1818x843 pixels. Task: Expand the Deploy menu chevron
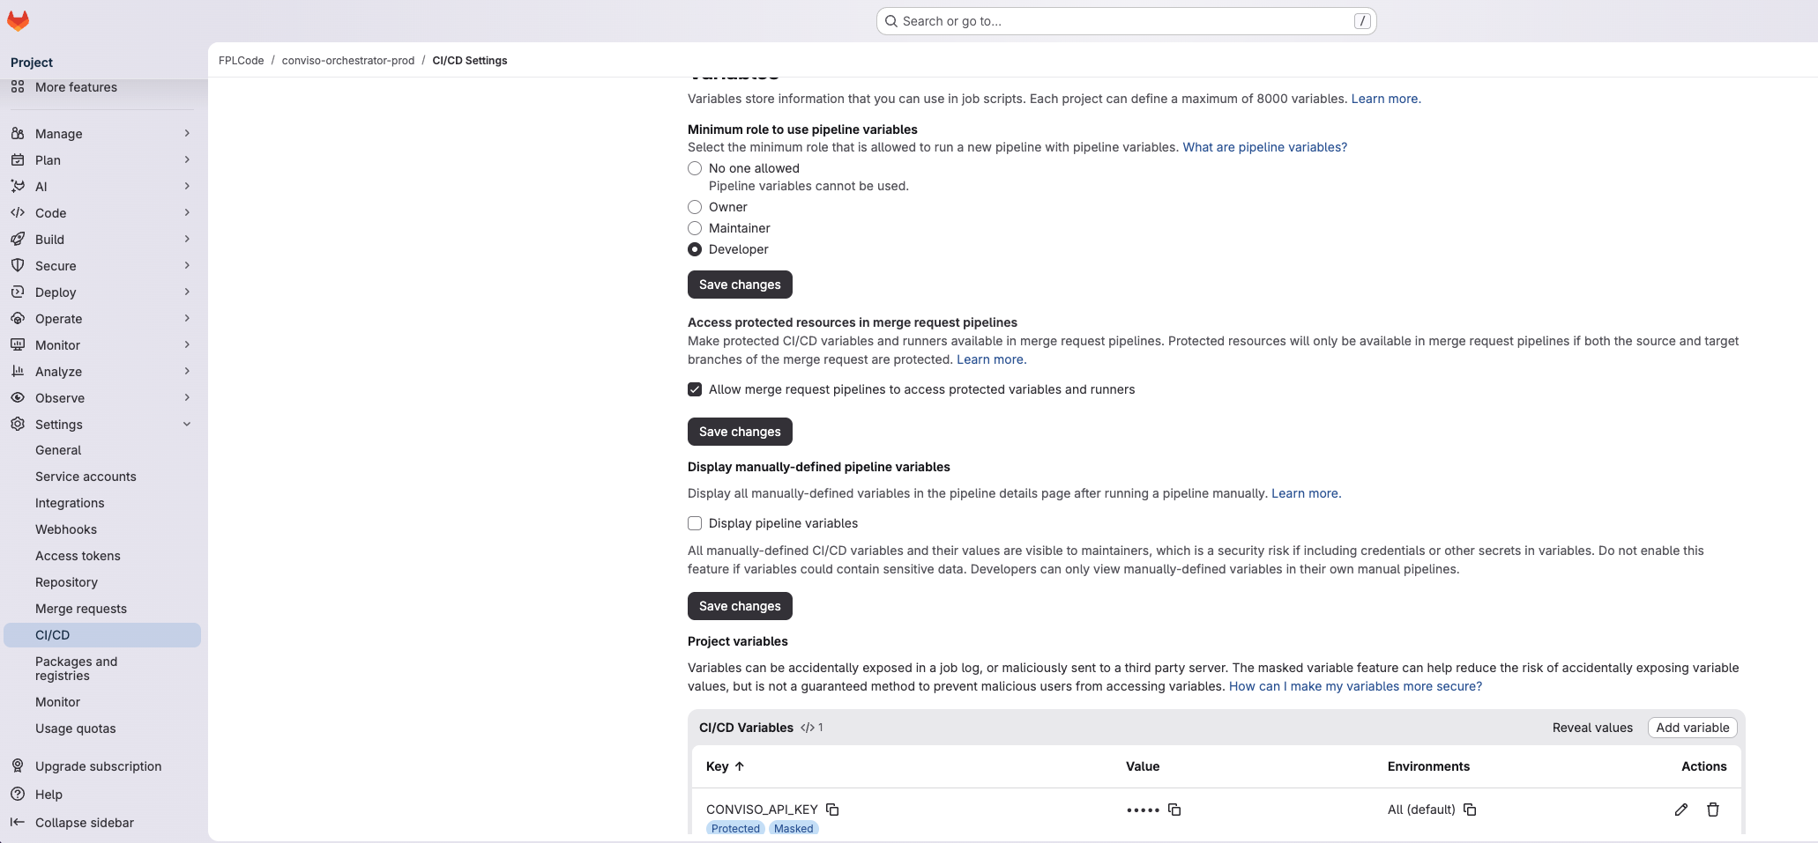pos(187,292)
